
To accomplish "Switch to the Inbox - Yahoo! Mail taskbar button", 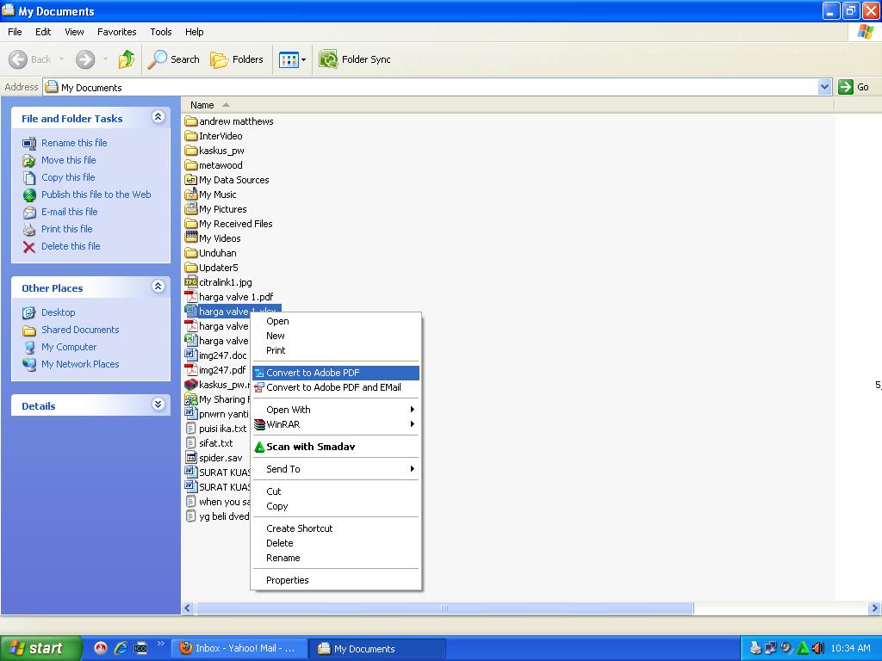I will (239, 648).
